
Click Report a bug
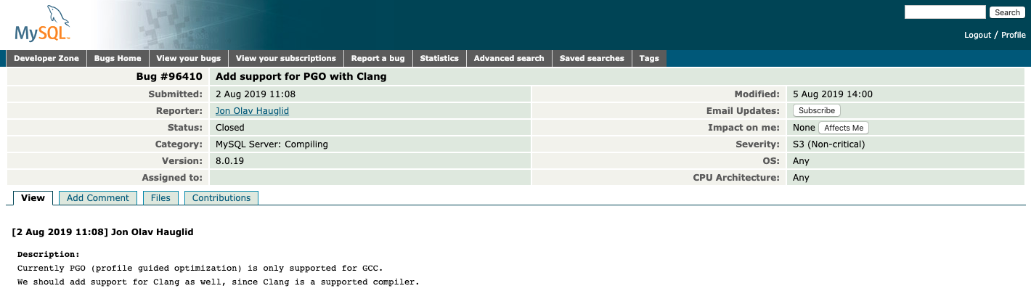(378, 58)
